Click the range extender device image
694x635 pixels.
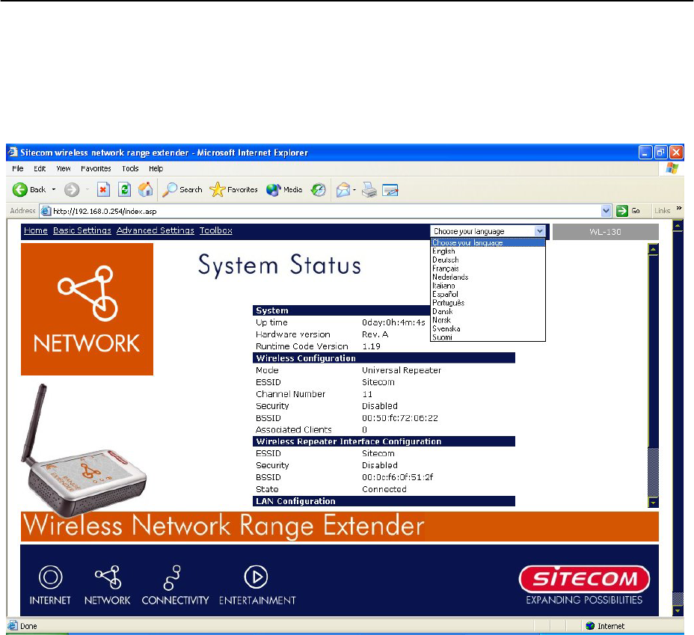coord(84,450)
